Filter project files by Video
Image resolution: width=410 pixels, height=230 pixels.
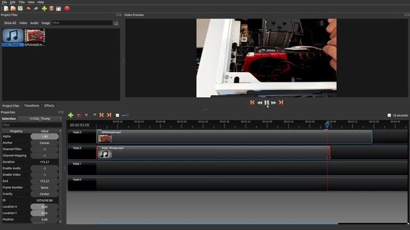click(x=23, y=23)
